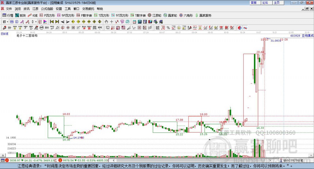Jump to first bar with green skip-back icon
The height and width of the screenshot is (169, 314).
pos(52,22)
